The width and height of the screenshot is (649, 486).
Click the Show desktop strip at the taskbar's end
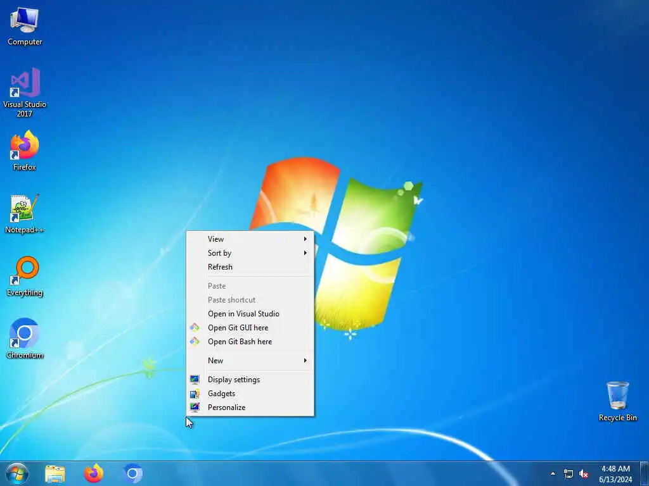pyautogui.click(x=644, y=473)
